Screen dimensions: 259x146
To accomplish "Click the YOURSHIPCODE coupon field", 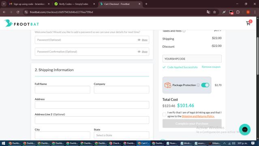I will tap(192, 59).
